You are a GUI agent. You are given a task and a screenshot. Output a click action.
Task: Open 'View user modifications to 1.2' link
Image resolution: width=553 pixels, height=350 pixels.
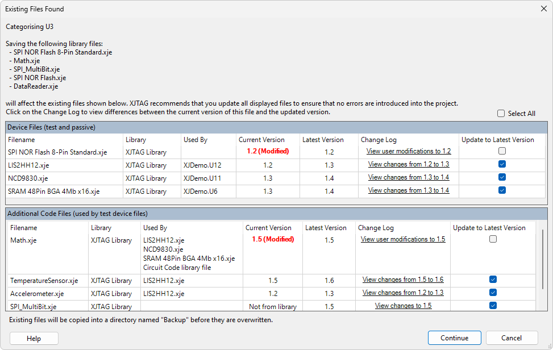click(x=409, y=151)
